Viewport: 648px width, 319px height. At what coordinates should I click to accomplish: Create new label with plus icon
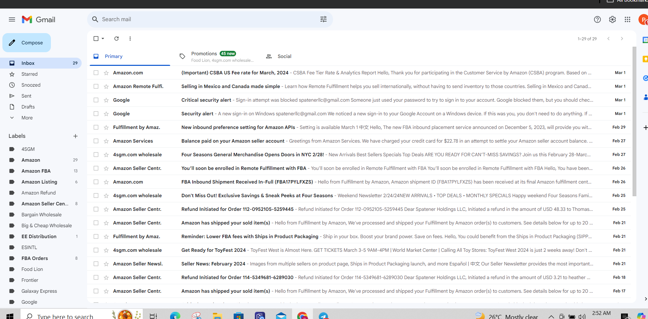[x=75, y=136]
